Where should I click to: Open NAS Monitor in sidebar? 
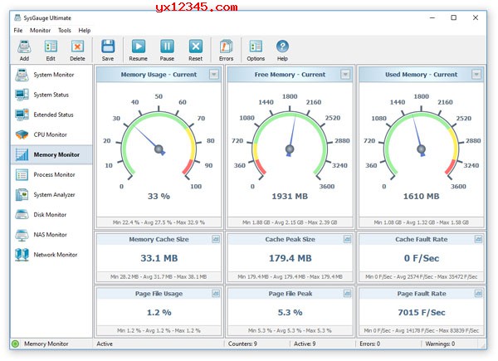pyautogui.click(x=51, y=235)
